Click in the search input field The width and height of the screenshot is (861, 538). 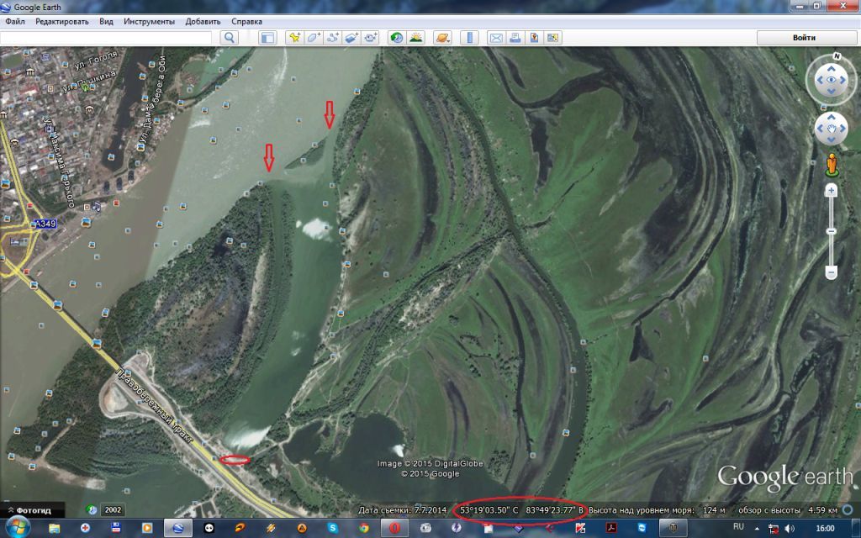click(106, 38)
